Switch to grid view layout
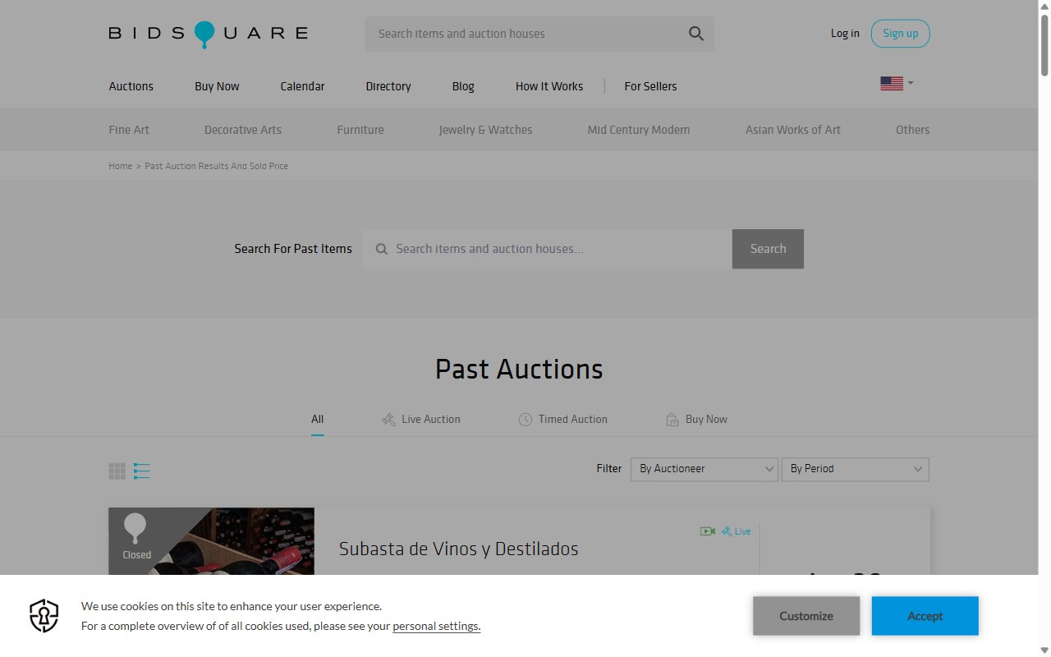1051x657 pixels. (x=117, y=471)
